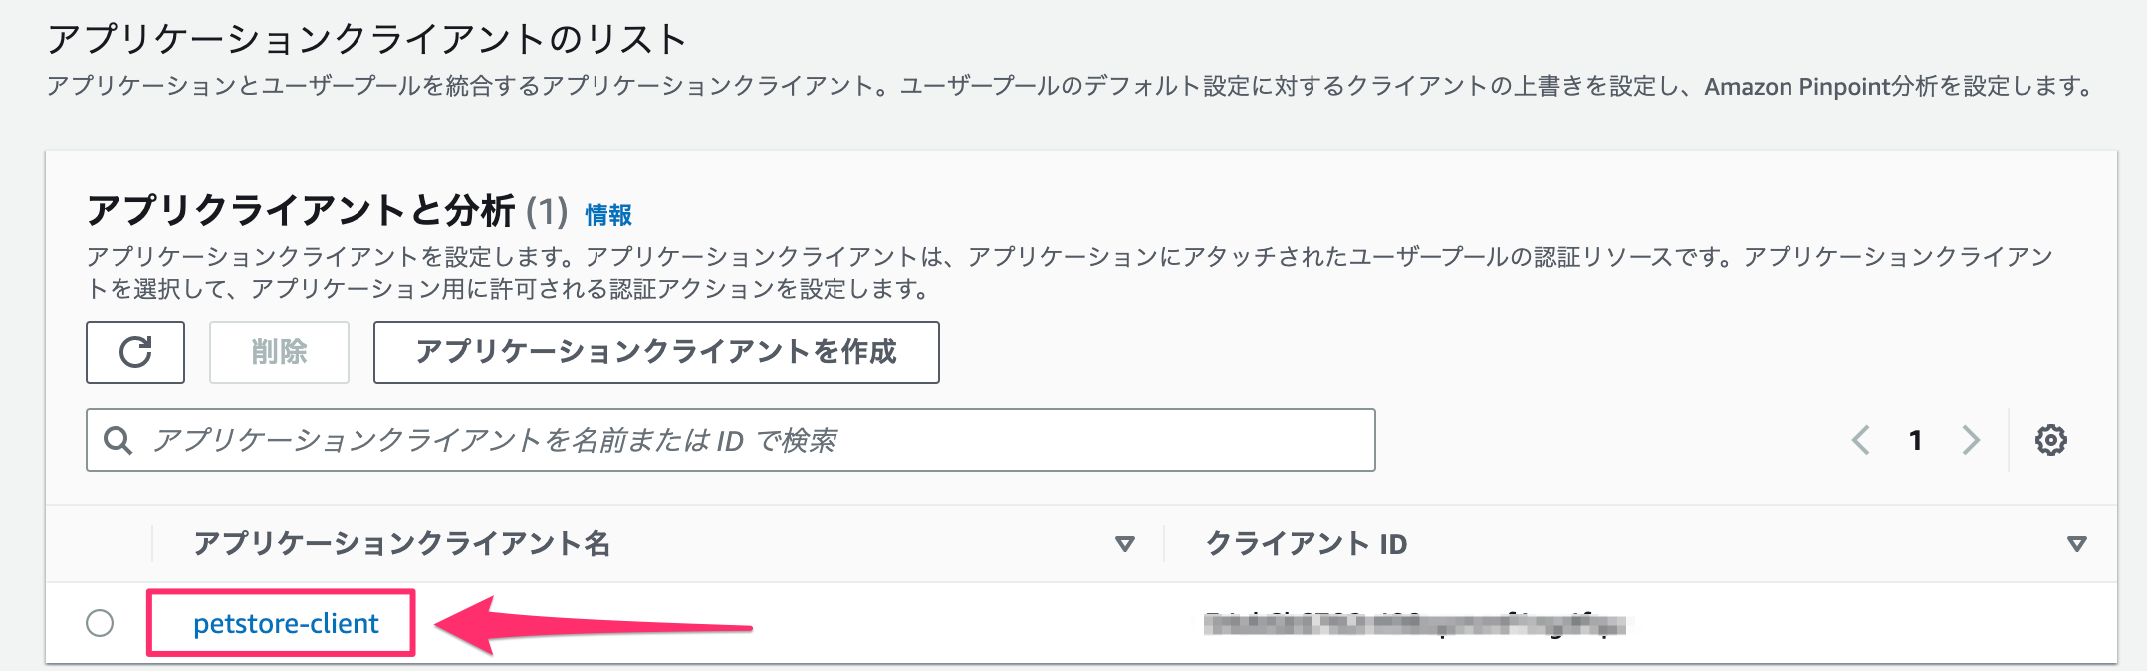Click the アプリケーションクライアントのリスト page title
Screen dimensions: 2147x671
(x=366, y=39)
